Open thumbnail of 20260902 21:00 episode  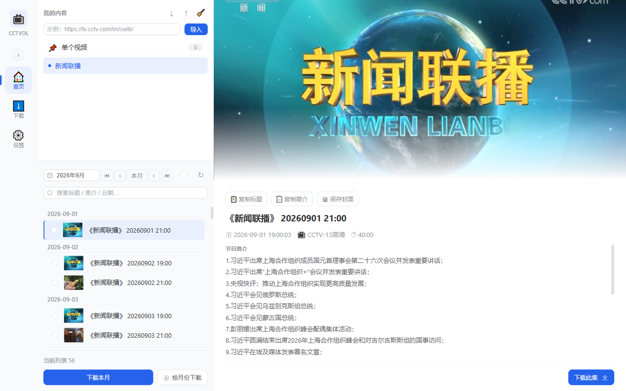pyautogui.click(x=73, y=282)
